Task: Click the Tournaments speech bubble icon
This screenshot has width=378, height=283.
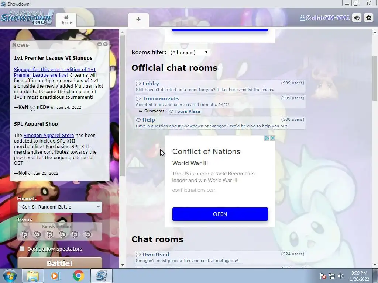Action: 138,99
